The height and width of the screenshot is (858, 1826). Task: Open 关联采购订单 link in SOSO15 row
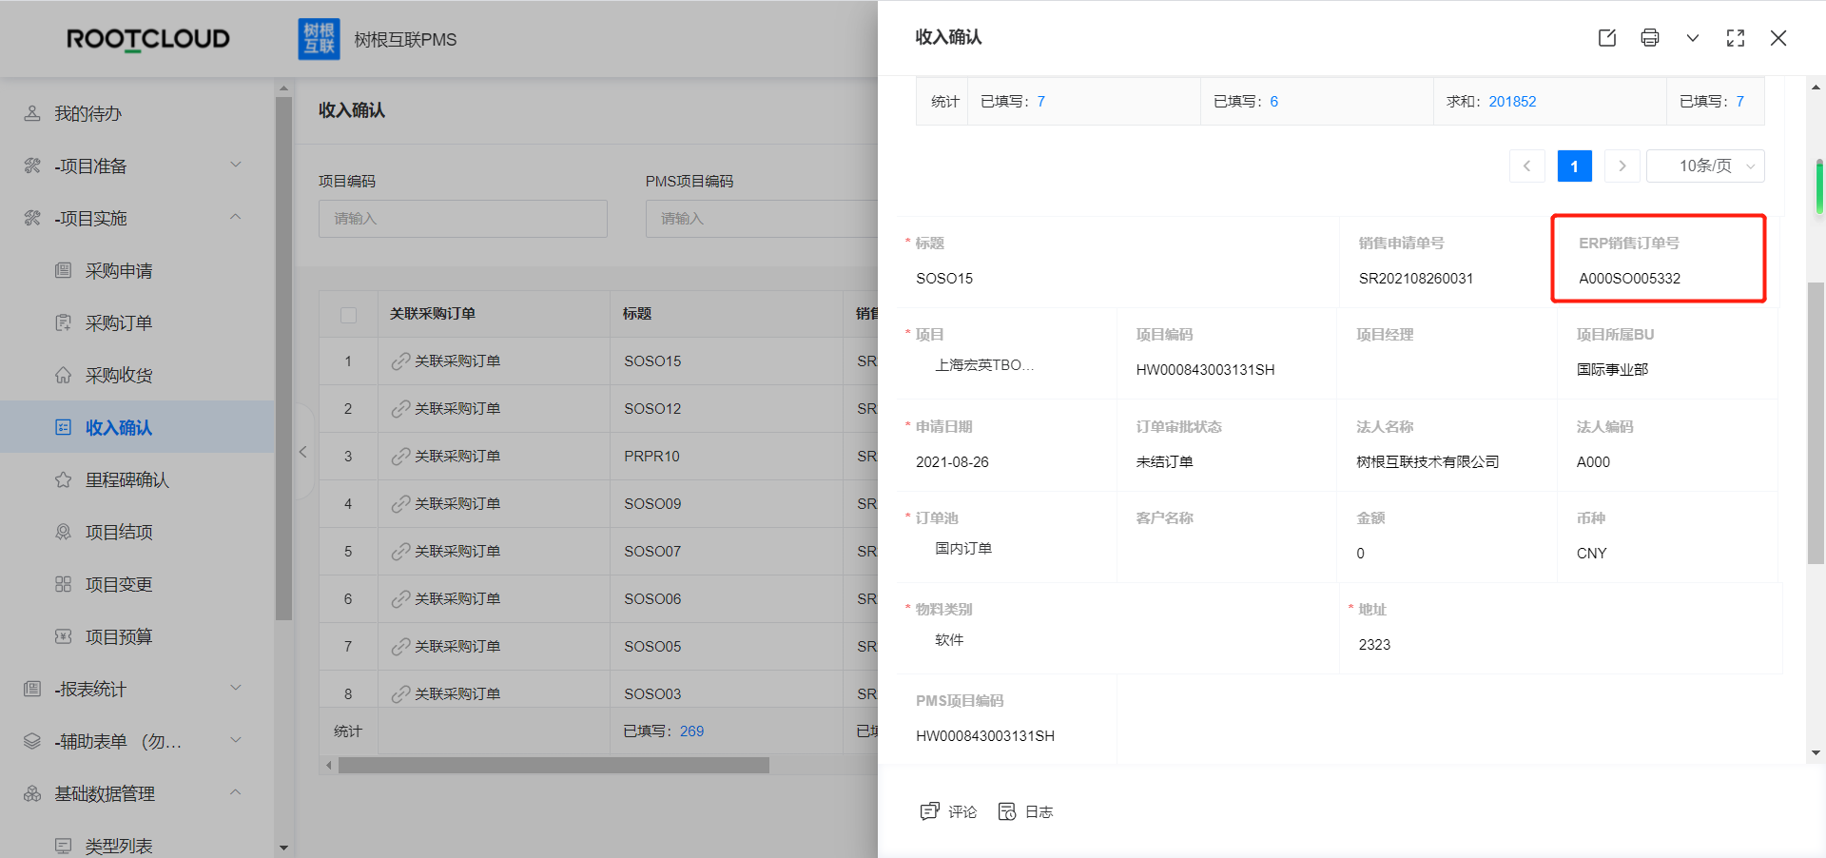pos(446,361)
